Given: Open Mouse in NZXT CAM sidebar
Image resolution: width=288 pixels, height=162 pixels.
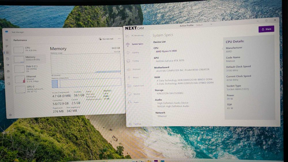Looking at the screenshot, I should [x=133, y=78].
